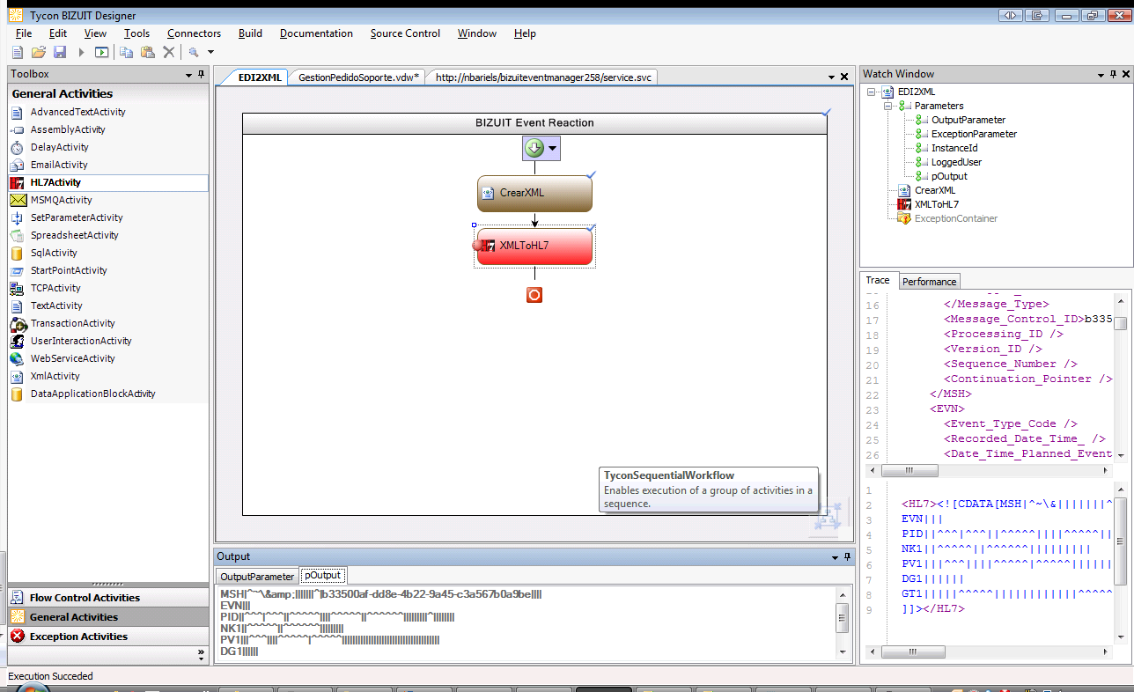Open the Connectors menu

194,33
